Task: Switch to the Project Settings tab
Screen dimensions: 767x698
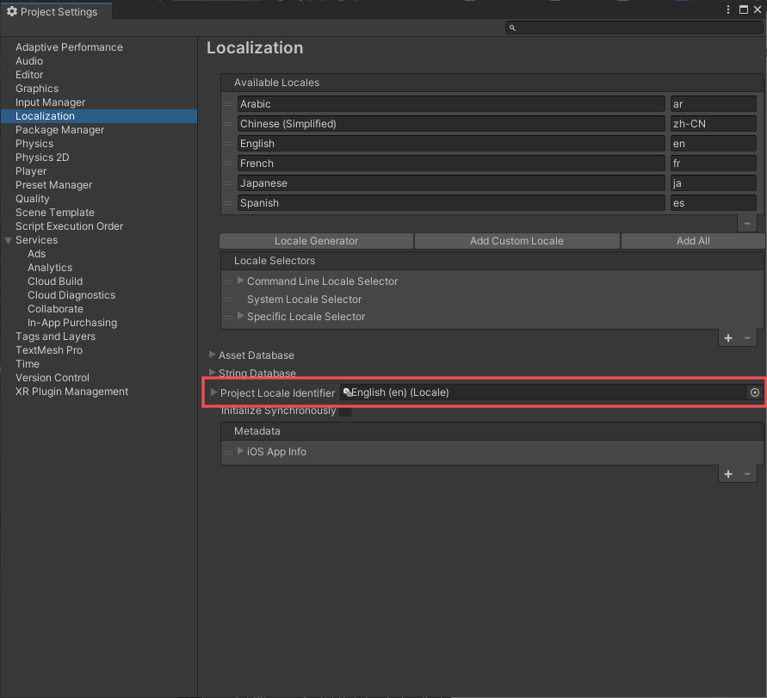Action: point(57,11)
